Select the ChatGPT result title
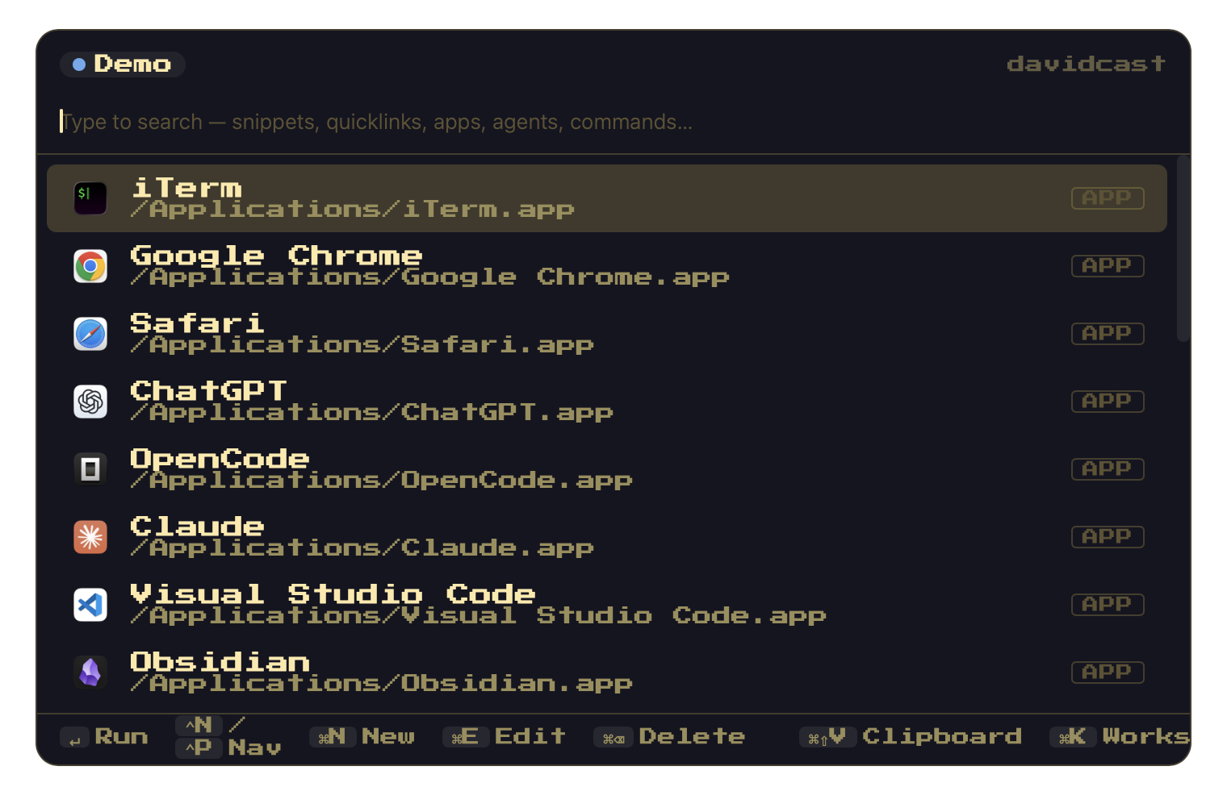 click(208, 391)
